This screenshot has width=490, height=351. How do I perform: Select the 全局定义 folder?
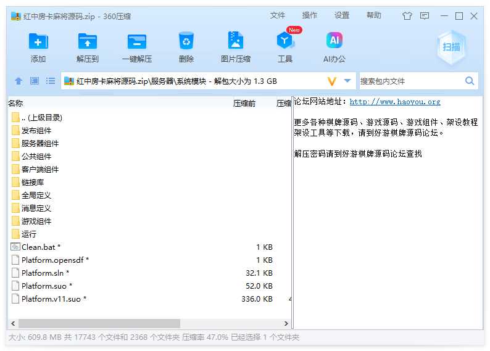click(149, 195)
